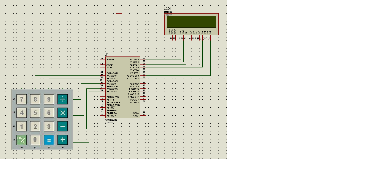Click keypad key 2
378x194 pixels.
coord(35,126)
